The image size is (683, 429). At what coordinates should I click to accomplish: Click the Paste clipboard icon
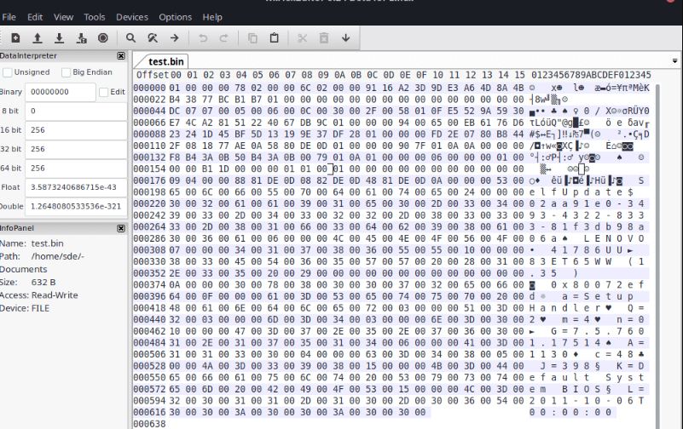point(274,38)
